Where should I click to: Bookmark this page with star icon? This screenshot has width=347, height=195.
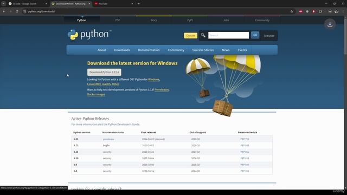click(292, 11)
